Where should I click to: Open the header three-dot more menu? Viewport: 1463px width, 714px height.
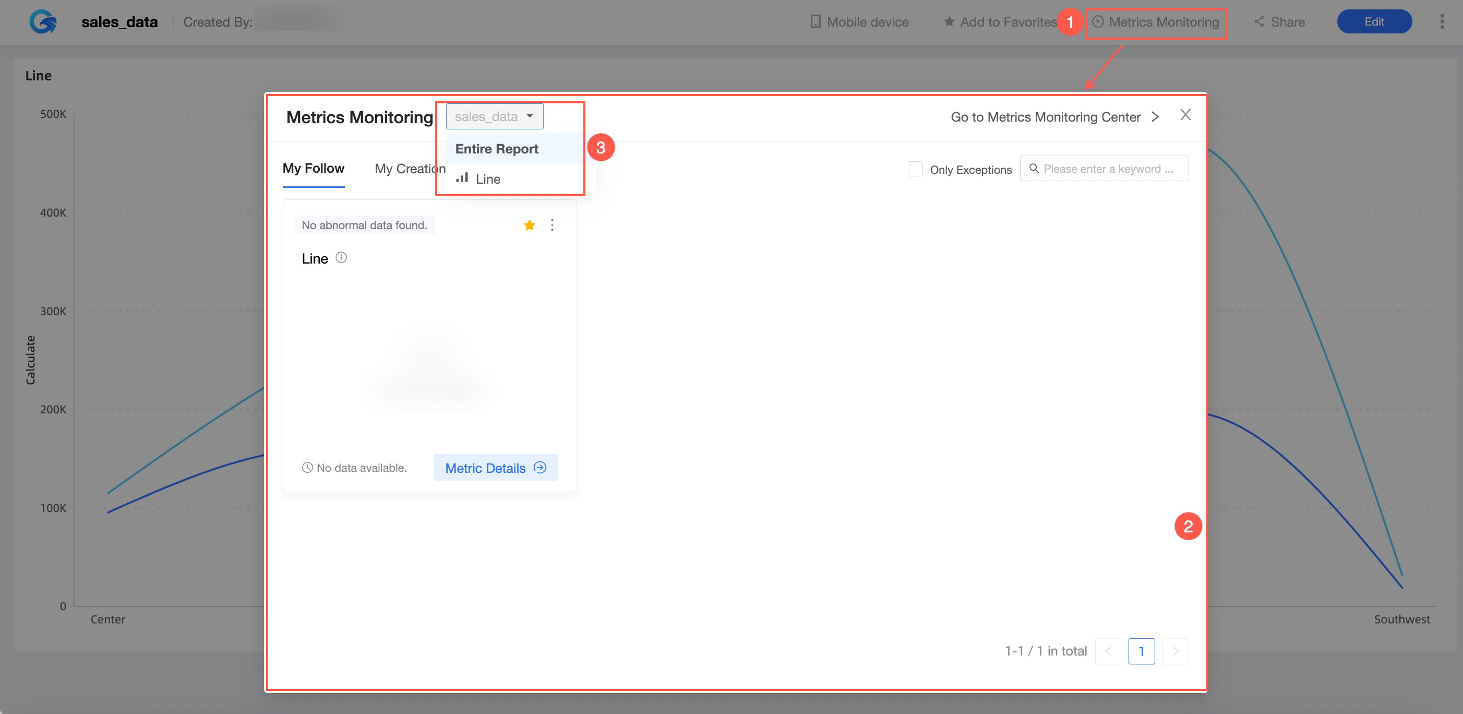(1442, 21)
